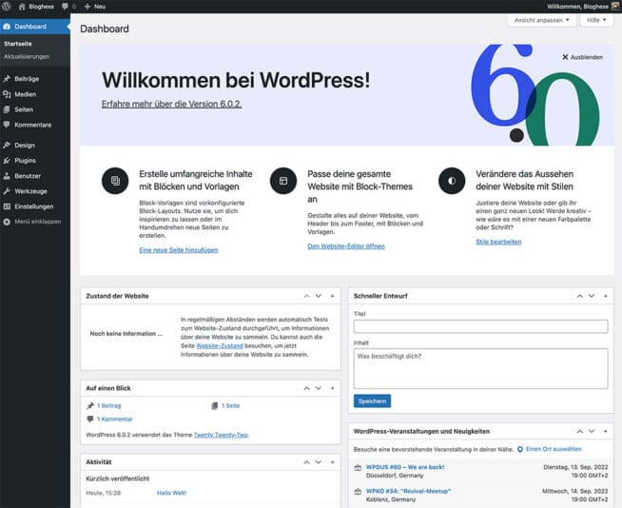Click the Einstellungen settings icon

coord(7,206)
